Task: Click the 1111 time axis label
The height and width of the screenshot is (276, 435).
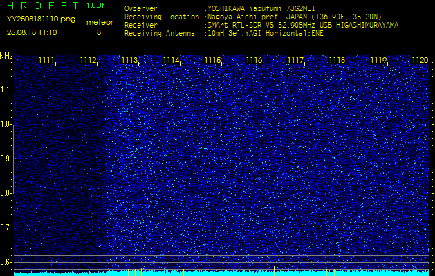Action: point(46,60)
